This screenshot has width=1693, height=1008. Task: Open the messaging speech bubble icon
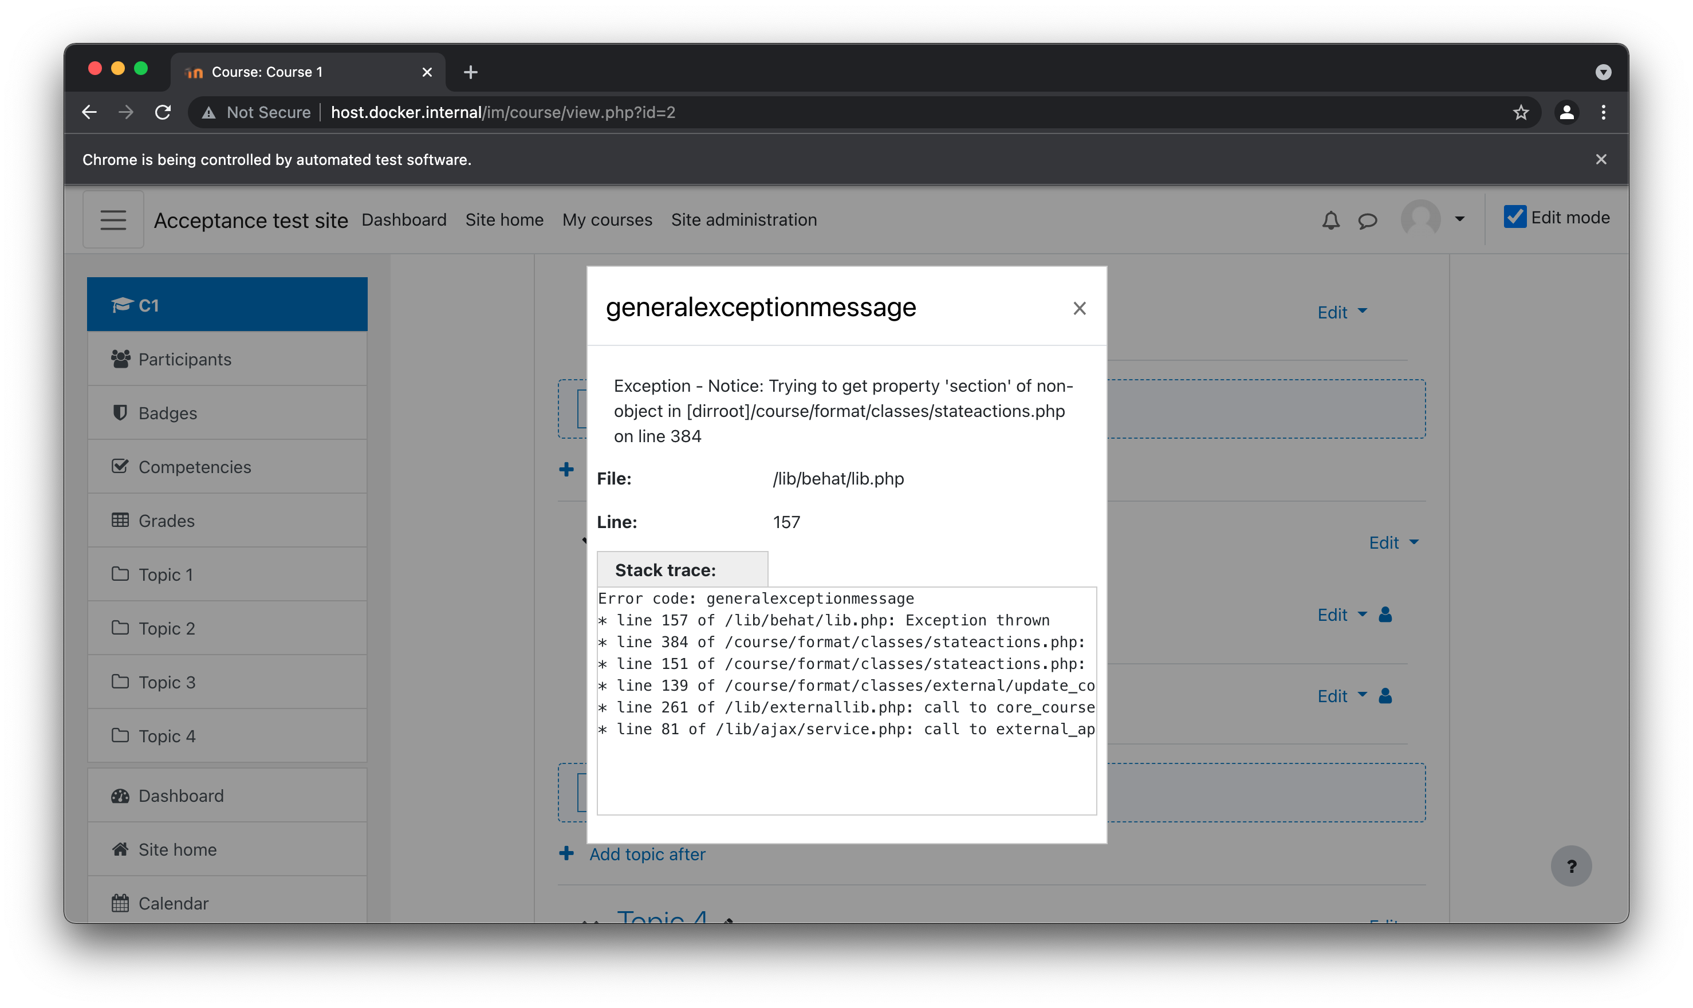click(1367, 220)
